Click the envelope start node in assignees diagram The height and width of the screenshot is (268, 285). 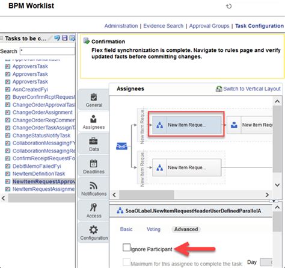[x=121, y=146]
